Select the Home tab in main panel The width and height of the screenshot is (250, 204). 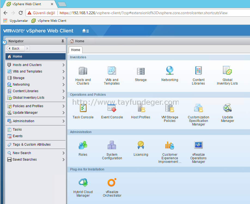[x=76, y=50]
